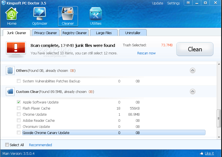222x157 pixels.
Task: Select the Google Chrome Canary Update row
Action: tap(114, 133)
